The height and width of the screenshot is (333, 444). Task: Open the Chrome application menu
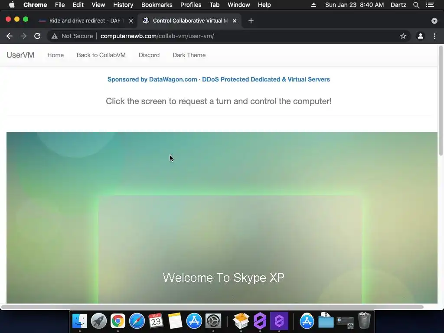35,5
